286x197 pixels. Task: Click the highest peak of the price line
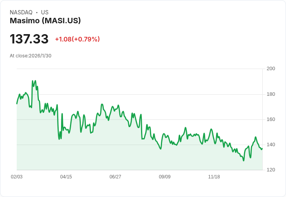click(x=33, y=81)
